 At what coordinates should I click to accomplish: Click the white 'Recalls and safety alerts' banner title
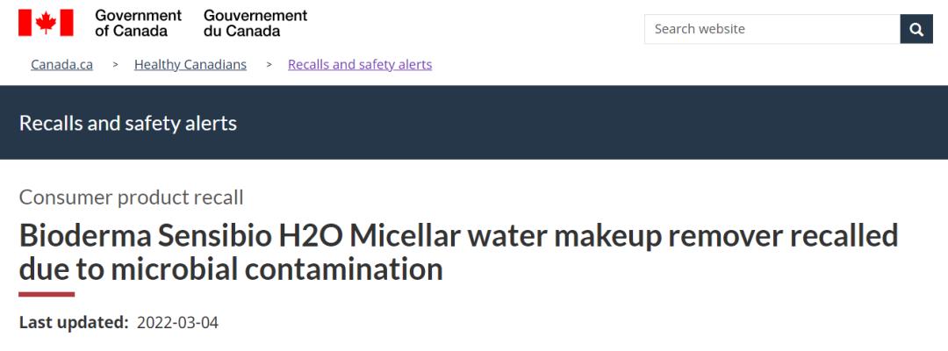point(128,123)
